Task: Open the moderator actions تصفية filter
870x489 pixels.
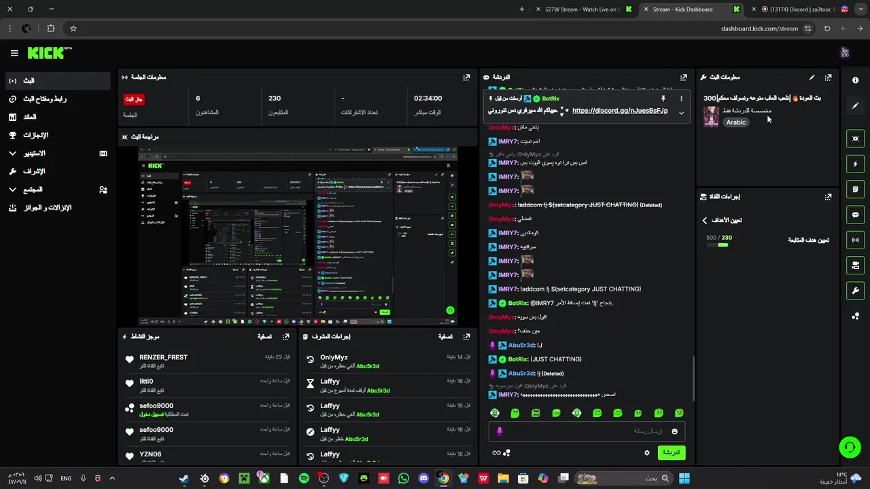Action: click(445, 336)
